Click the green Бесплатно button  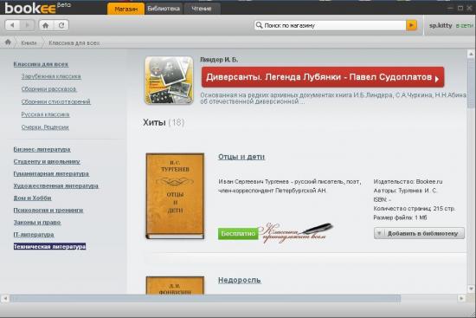(x=238, y=233)
